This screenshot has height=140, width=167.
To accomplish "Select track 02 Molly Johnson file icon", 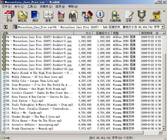I will (4, 77).
